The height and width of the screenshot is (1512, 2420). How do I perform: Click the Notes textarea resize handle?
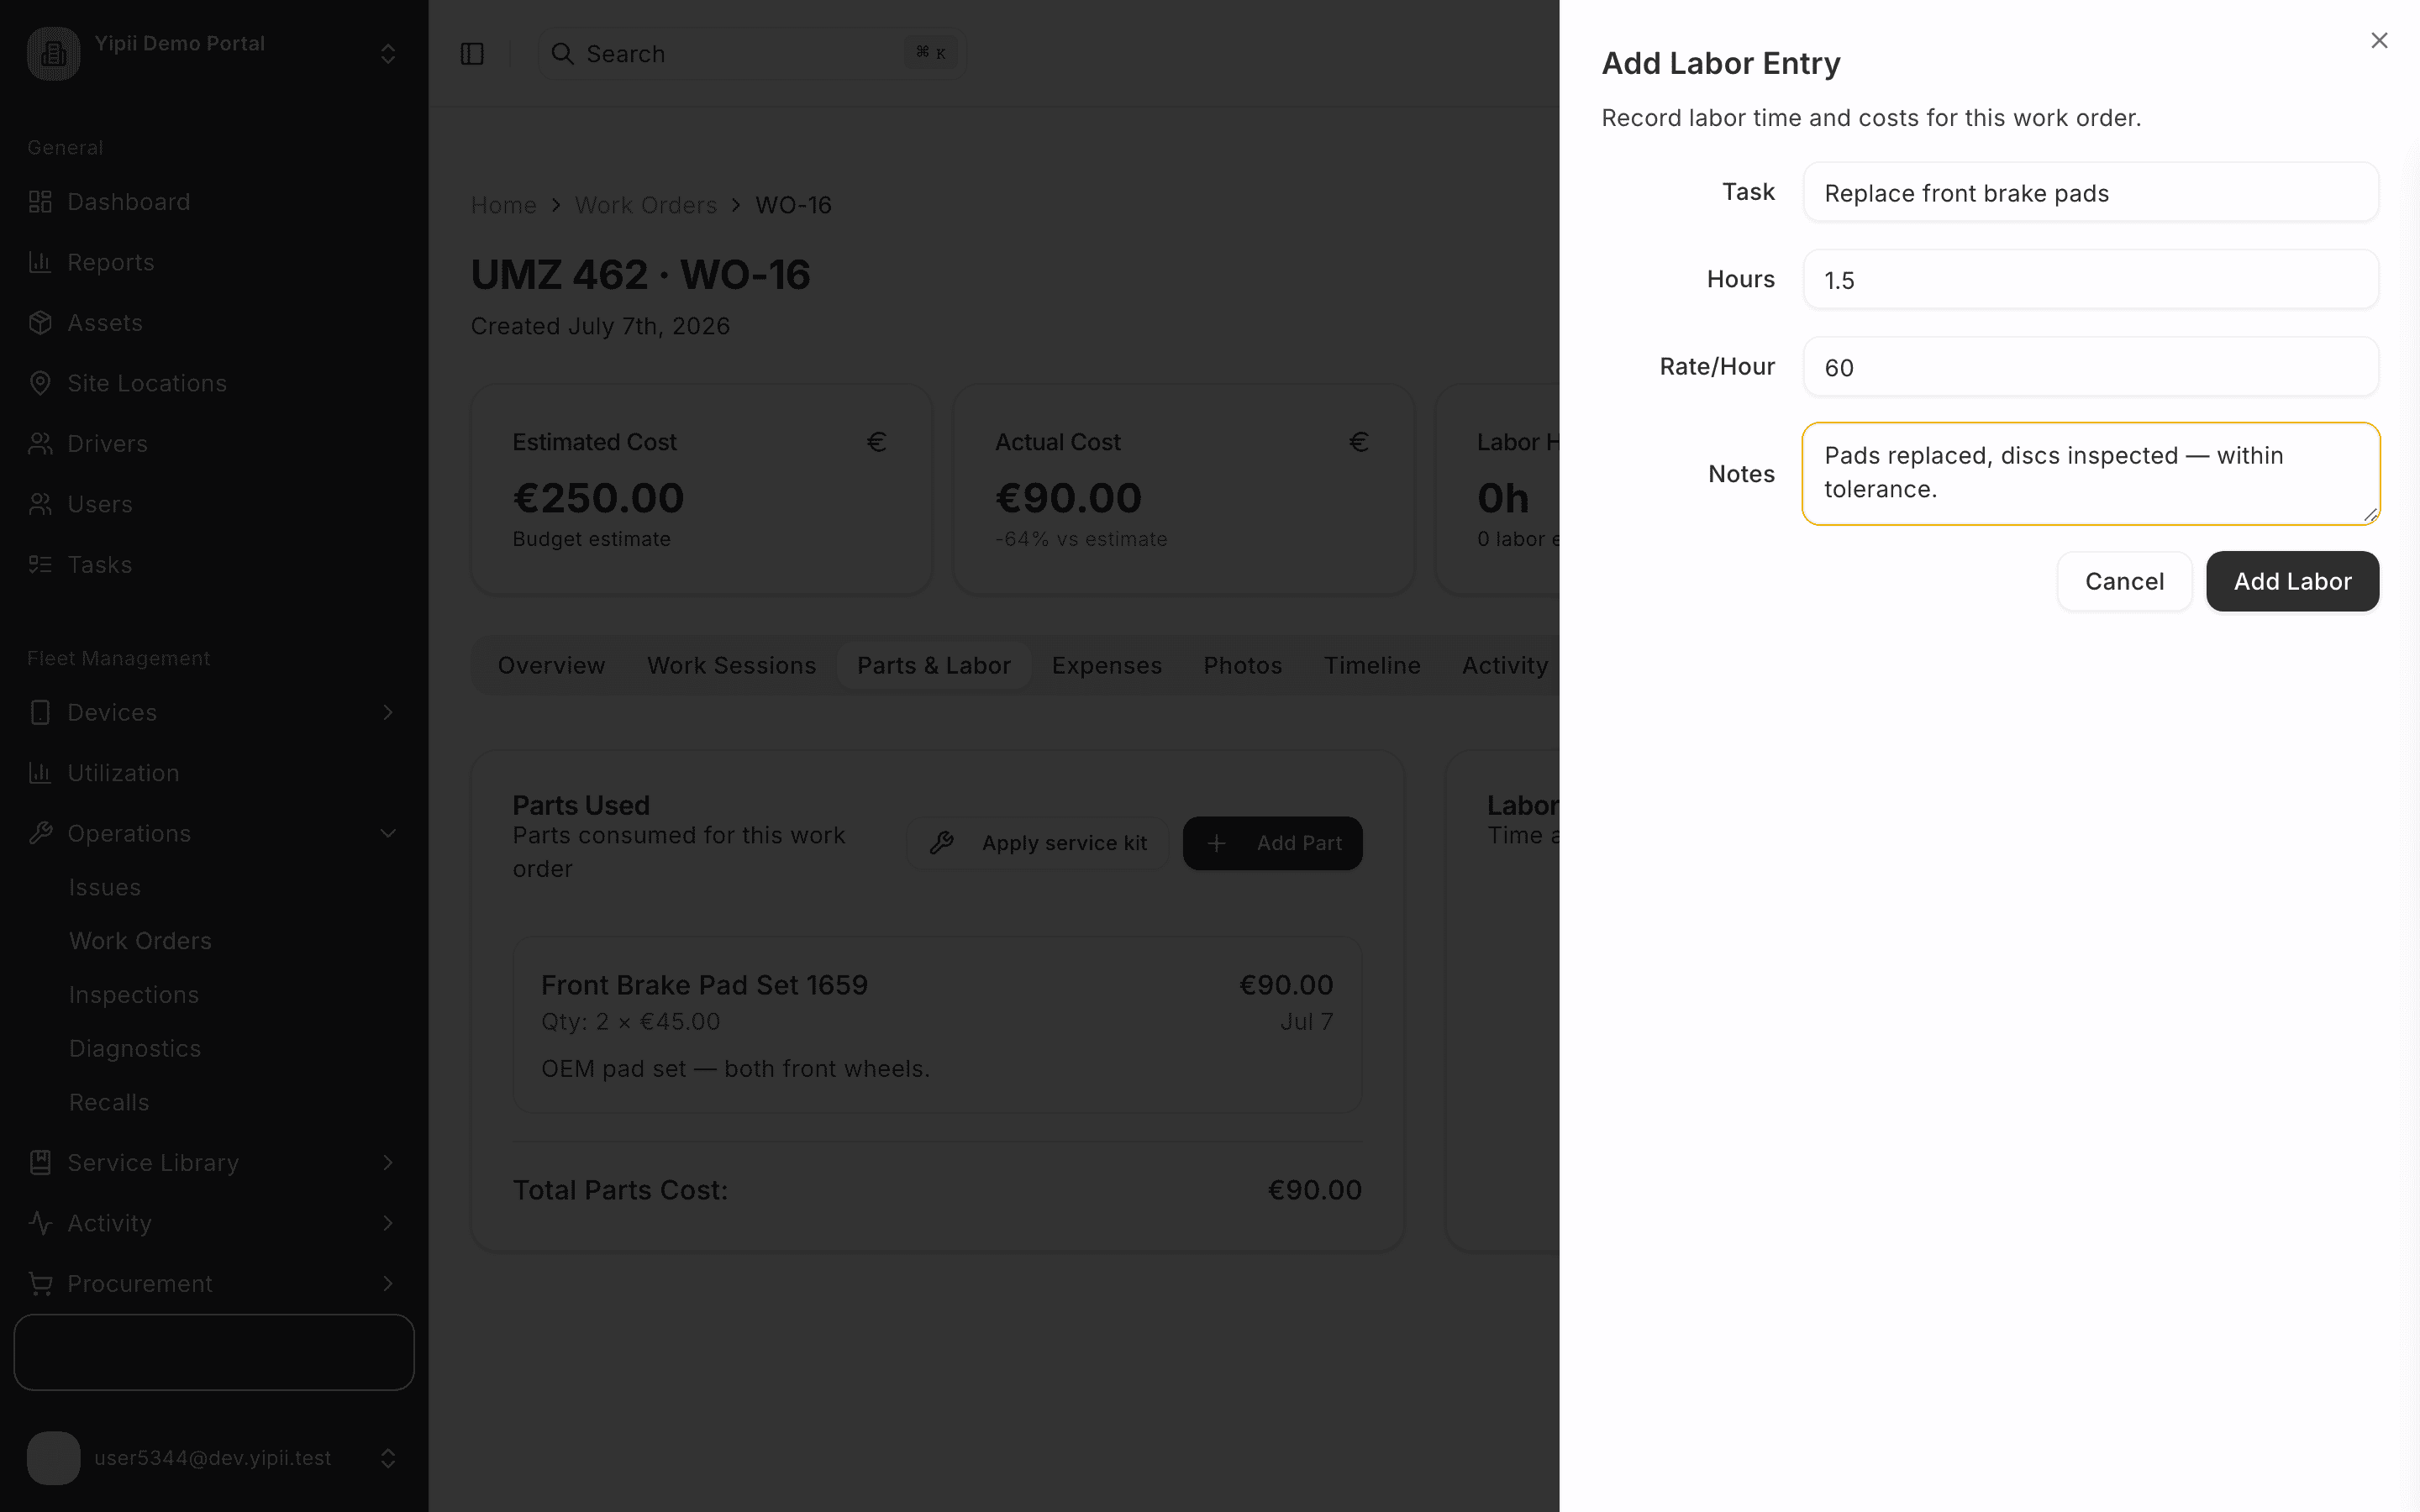click(x=2370, y=515)
